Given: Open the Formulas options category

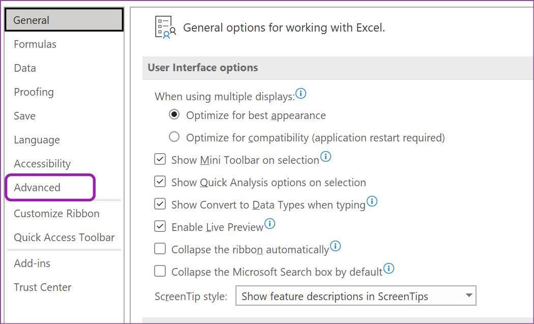Looking at the screenshot, I should pos(35,44).
